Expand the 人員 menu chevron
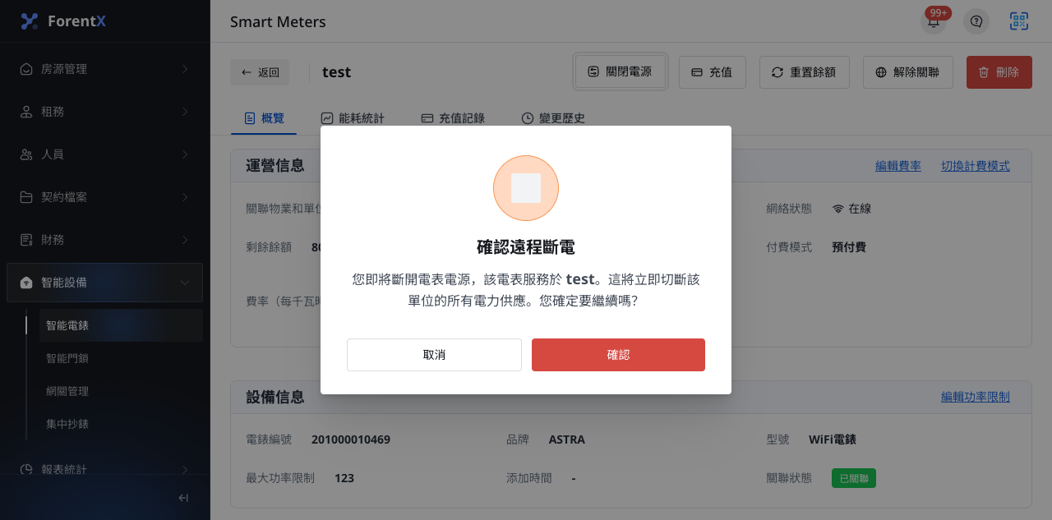 tap(184, 154)
